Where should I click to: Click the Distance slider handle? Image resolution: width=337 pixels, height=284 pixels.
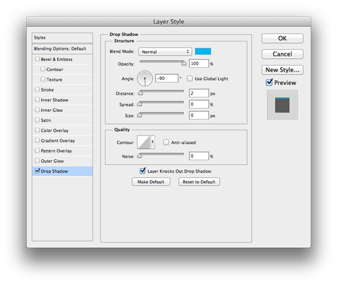coord(140,93)
